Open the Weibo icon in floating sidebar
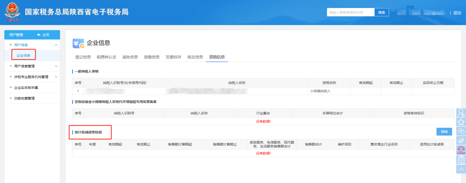This screenshot has height=183, width=466. click(461, 140)
